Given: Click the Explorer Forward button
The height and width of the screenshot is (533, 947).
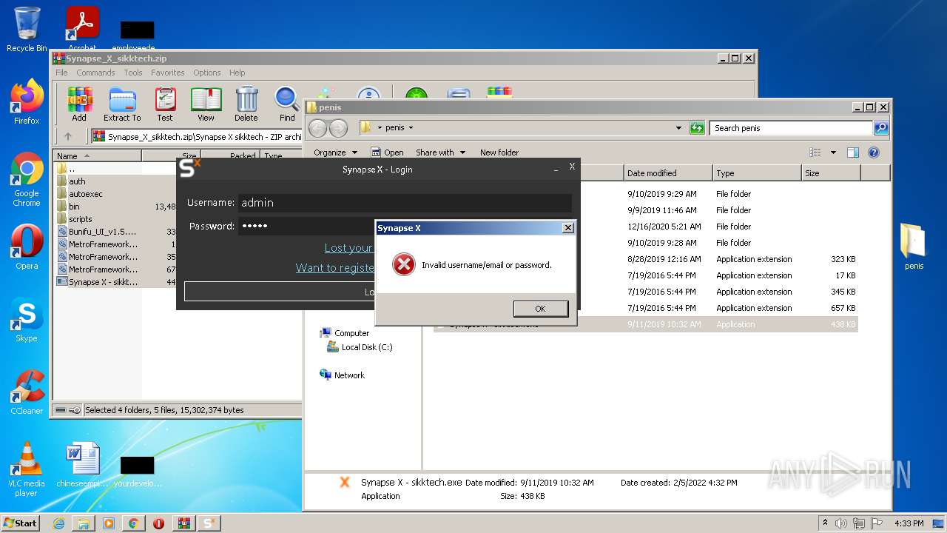Looking at the screenshot, I should point(338,128).
